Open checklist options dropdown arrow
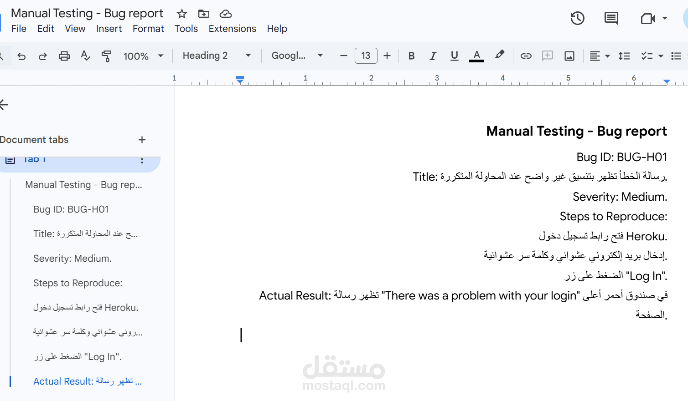The image size is (688, 401). click(661, 56)
